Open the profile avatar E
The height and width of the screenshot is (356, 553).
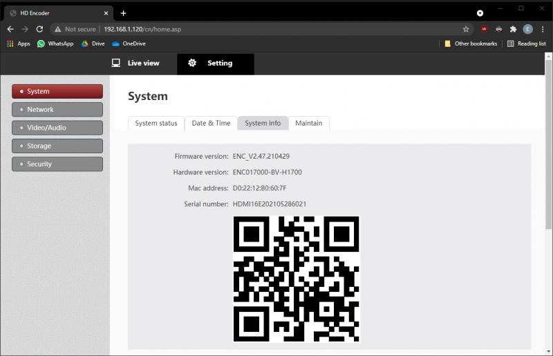[527, 29]
